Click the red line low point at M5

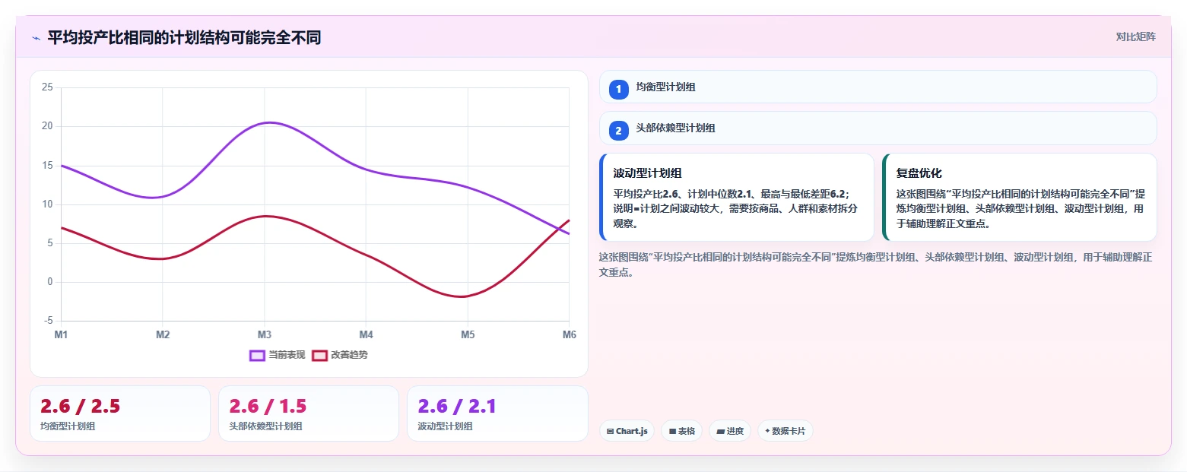[x=462, y=296]
